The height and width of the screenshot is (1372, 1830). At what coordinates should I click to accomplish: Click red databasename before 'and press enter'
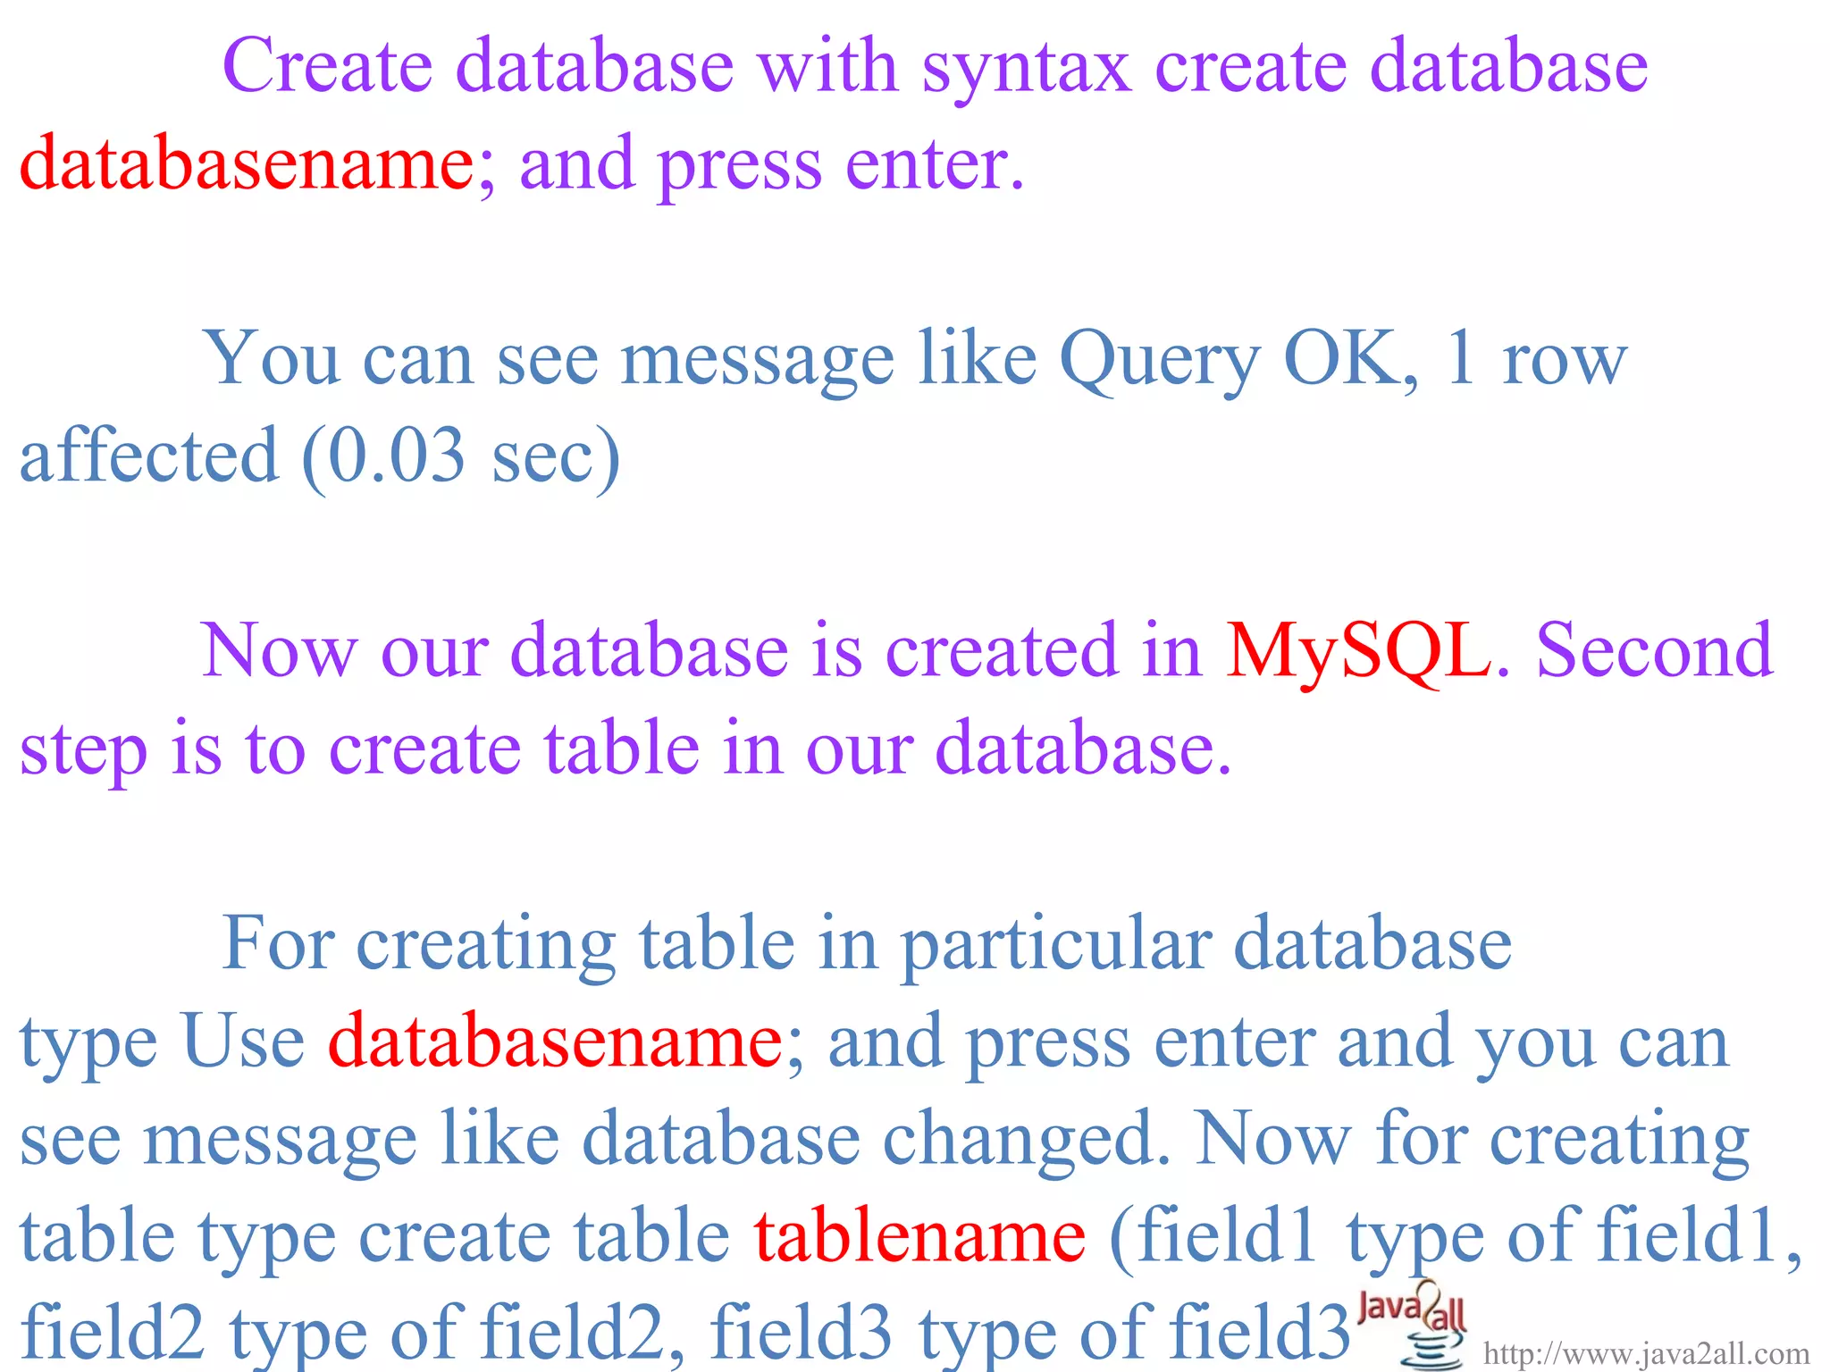coord(247,164)
